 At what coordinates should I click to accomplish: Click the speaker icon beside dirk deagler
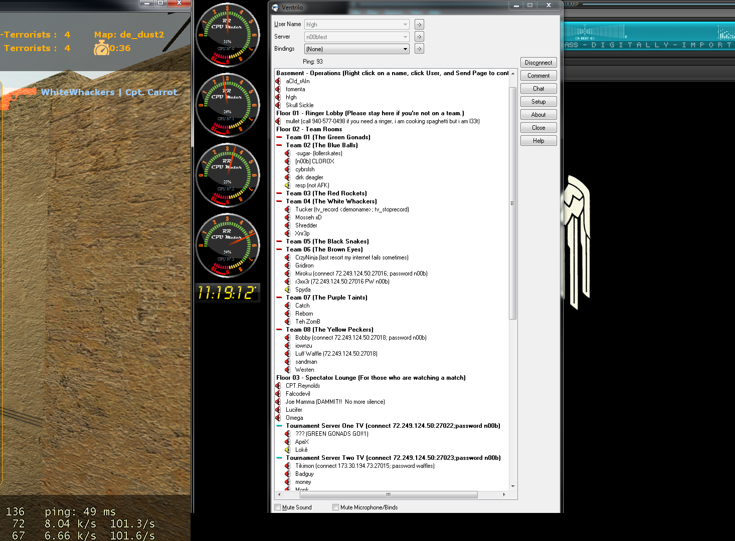coord(288,177)
